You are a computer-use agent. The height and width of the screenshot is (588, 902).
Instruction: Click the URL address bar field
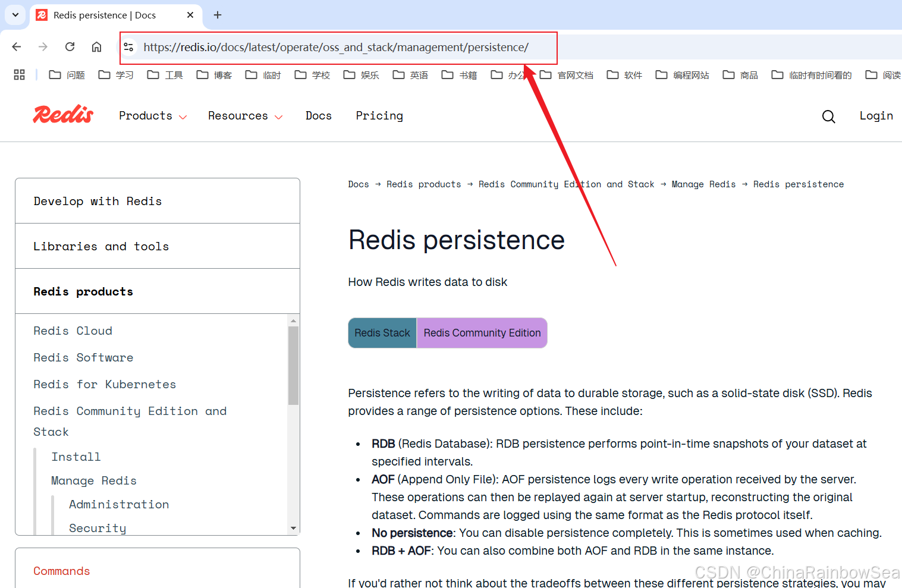[339, 48]
